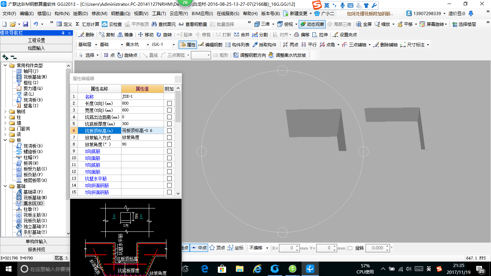The width and height of the screenshot is (491, 276).
Task: Collapse the 常用构件类型 tree folder
Action: (x=5, y=65)
